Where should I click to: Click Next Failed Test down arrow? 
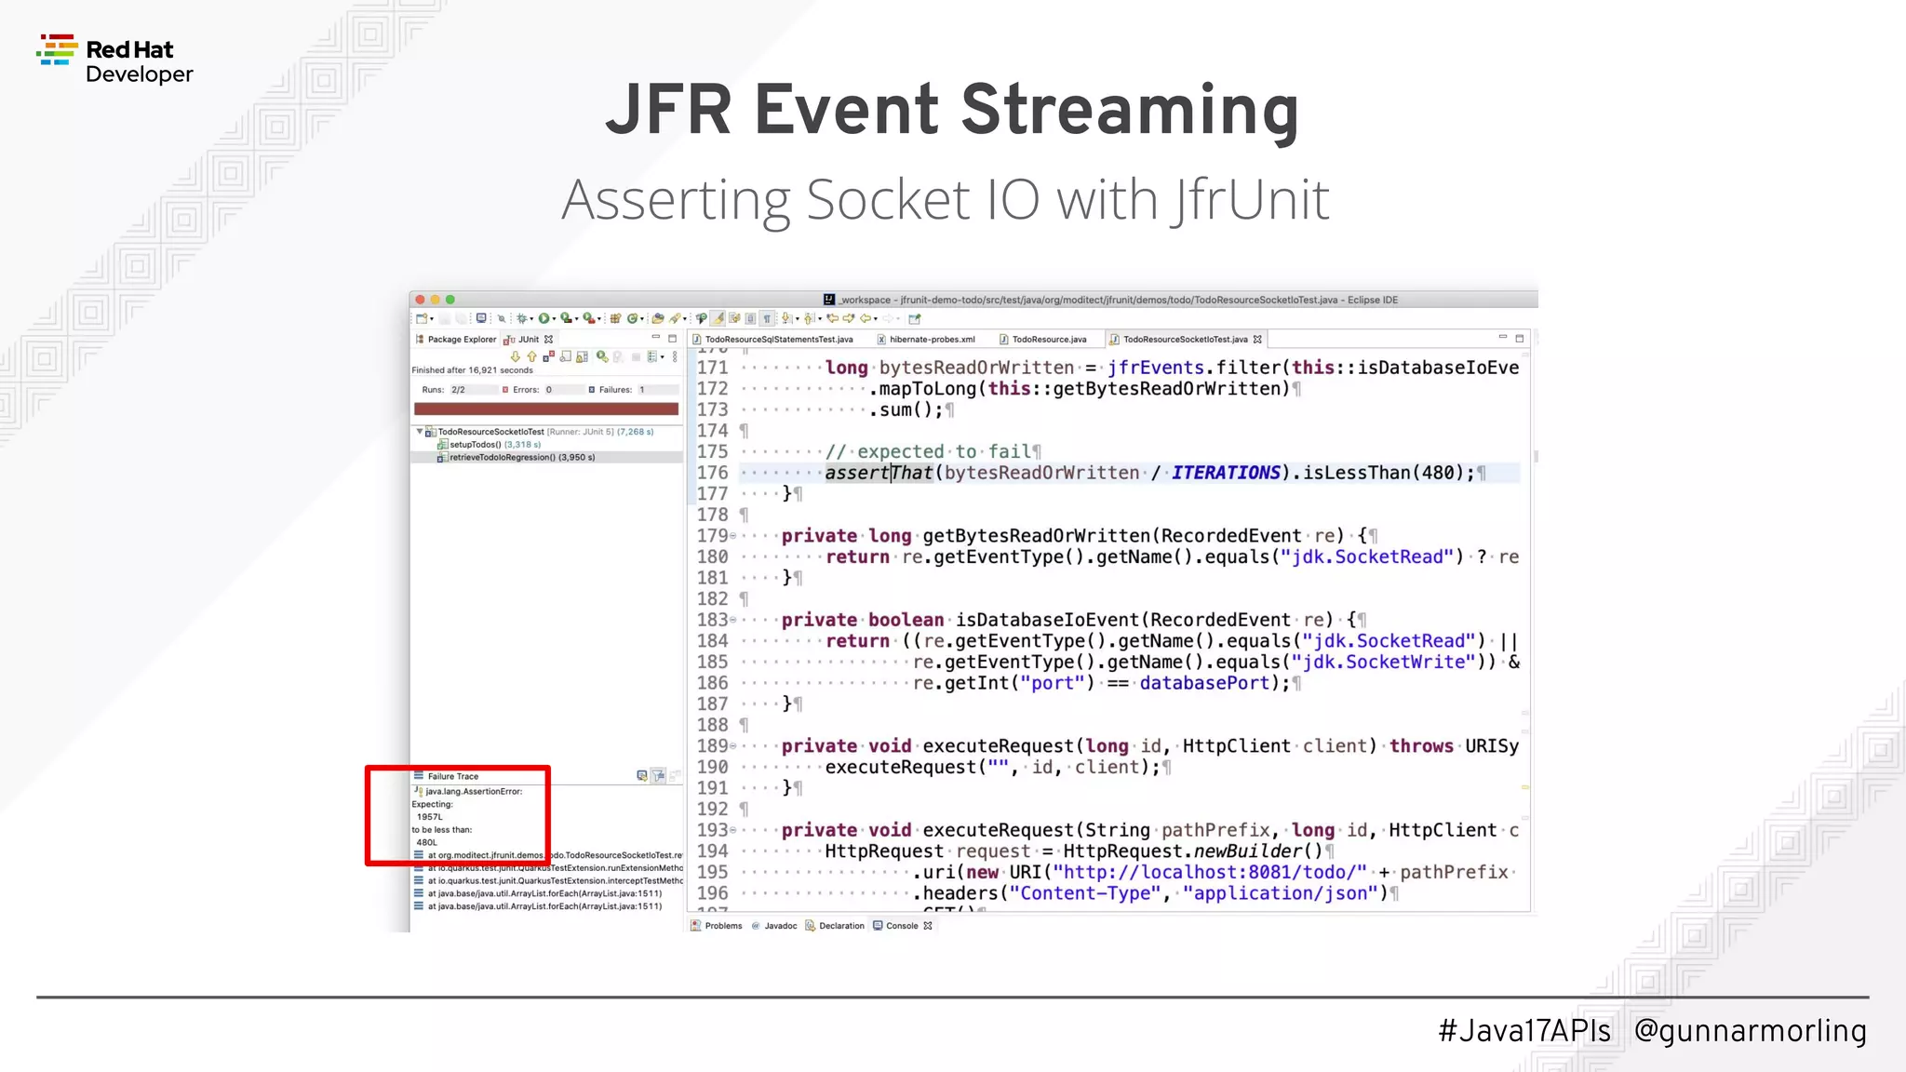tap(516, 356)
